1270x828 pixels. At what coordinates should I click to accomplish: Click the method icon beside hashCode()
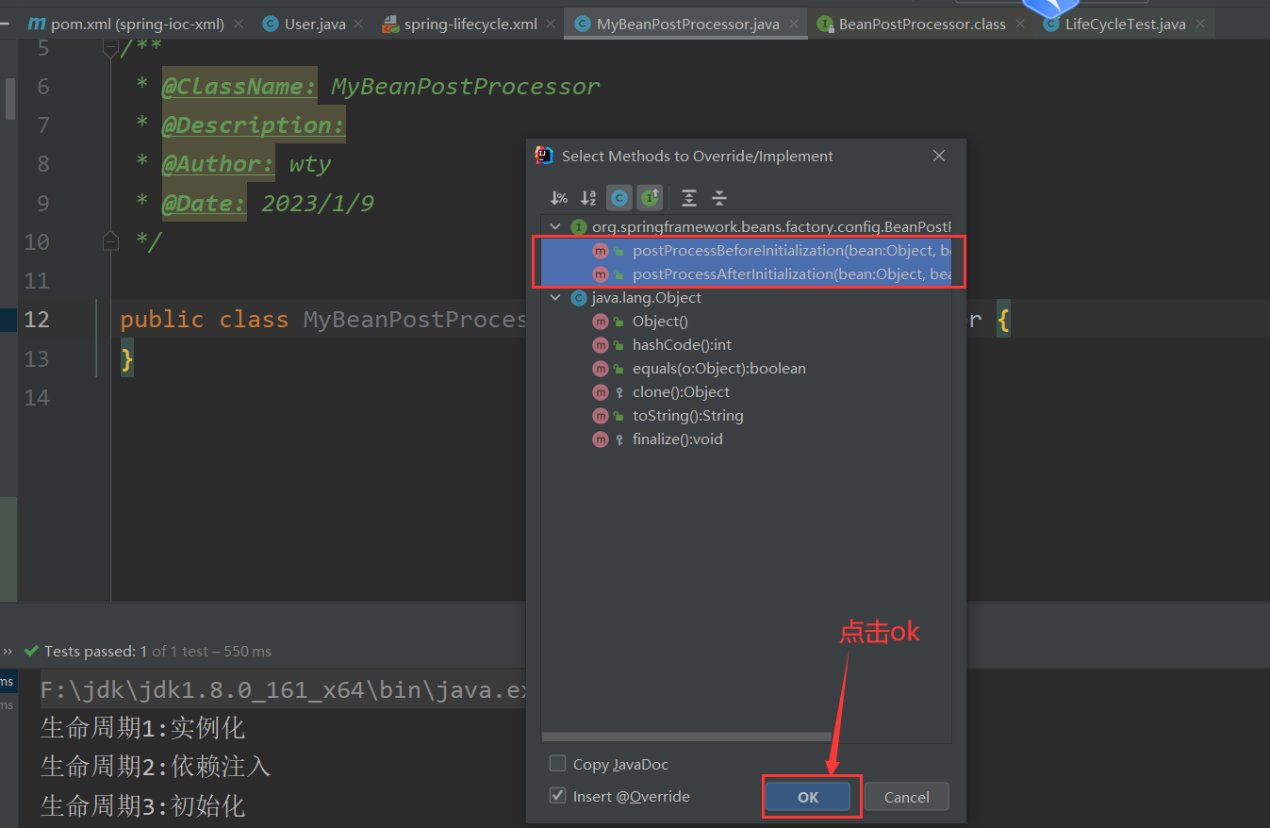(x=601, y=345)
